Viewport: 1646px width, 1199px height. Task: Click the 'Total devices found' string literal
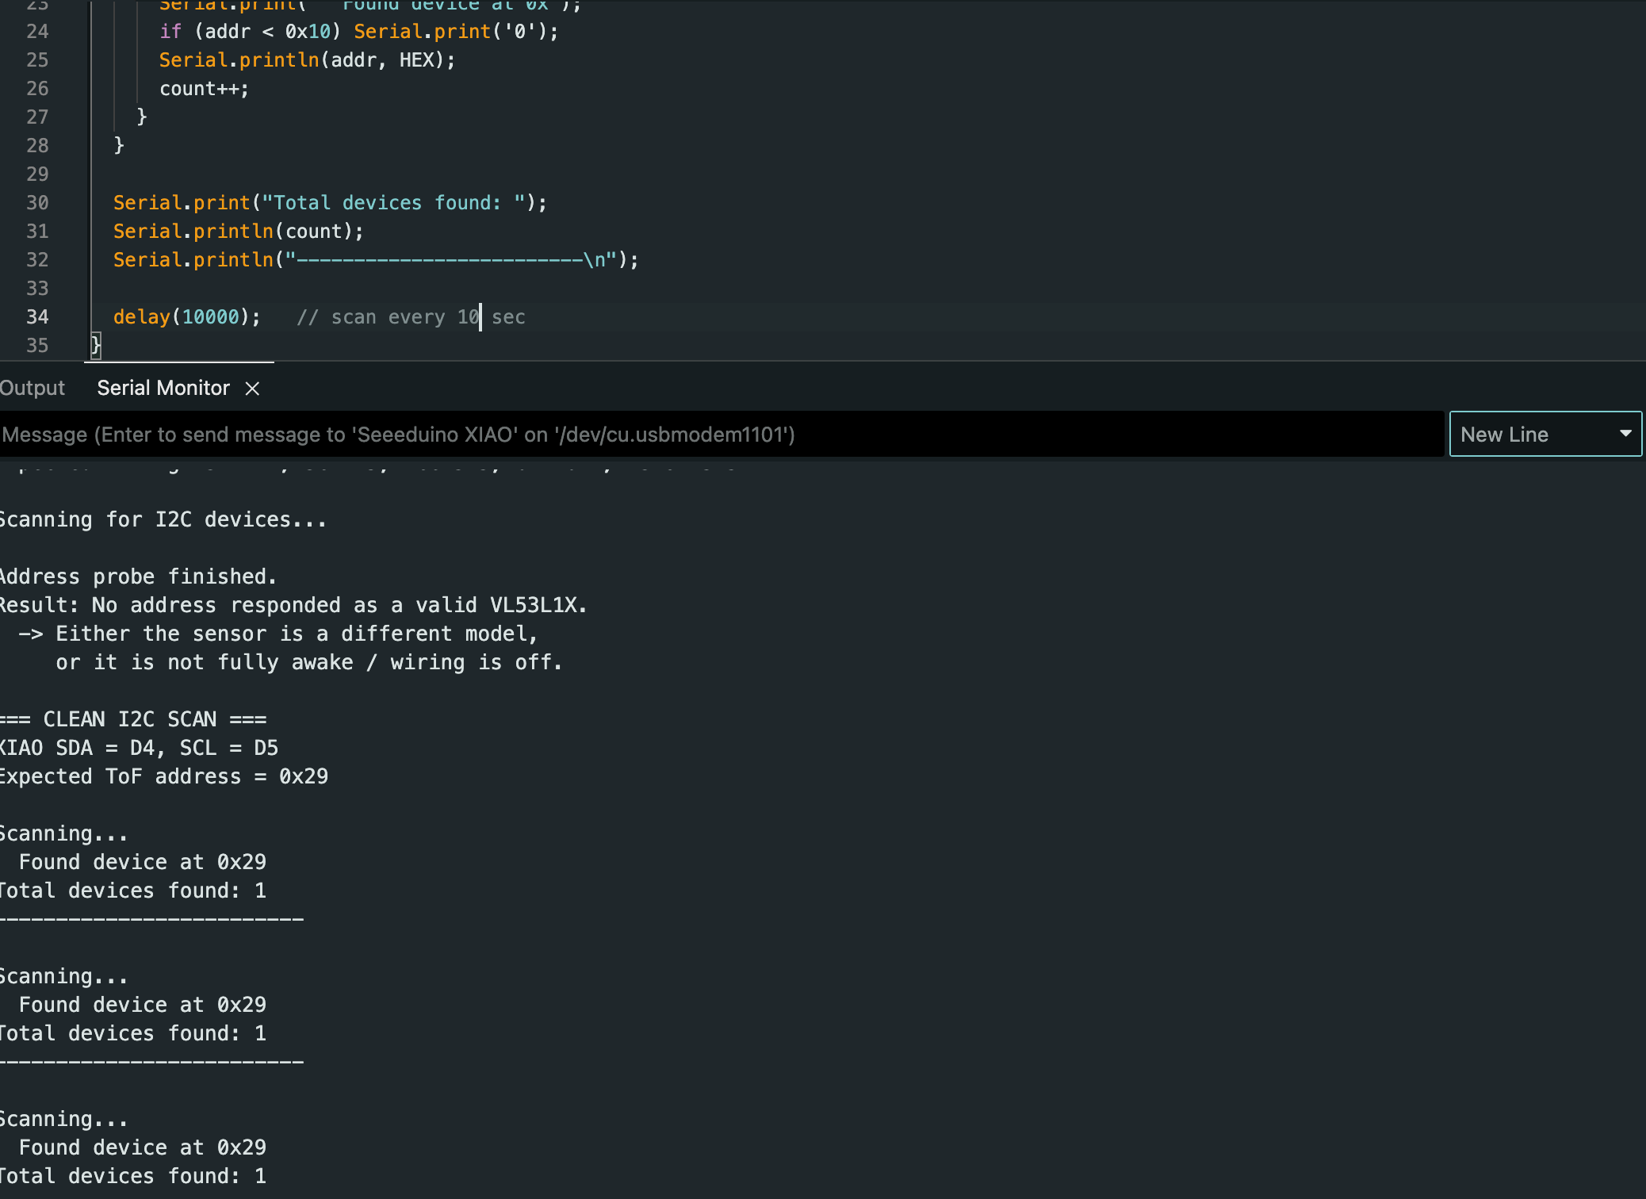point(392,203)
